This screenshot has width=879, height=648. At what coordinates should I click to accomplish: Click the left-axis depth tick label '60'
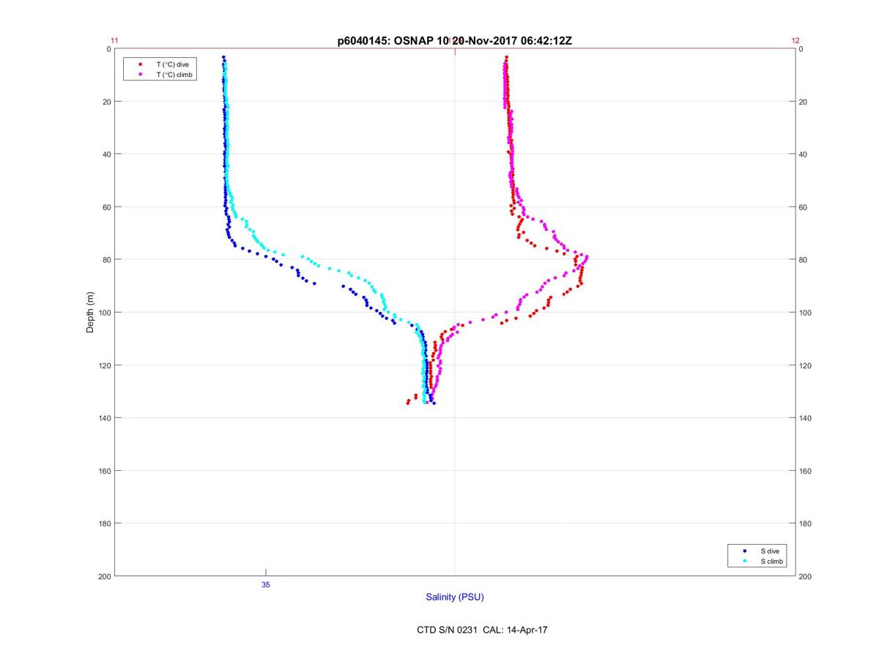(x=106, y=207)
